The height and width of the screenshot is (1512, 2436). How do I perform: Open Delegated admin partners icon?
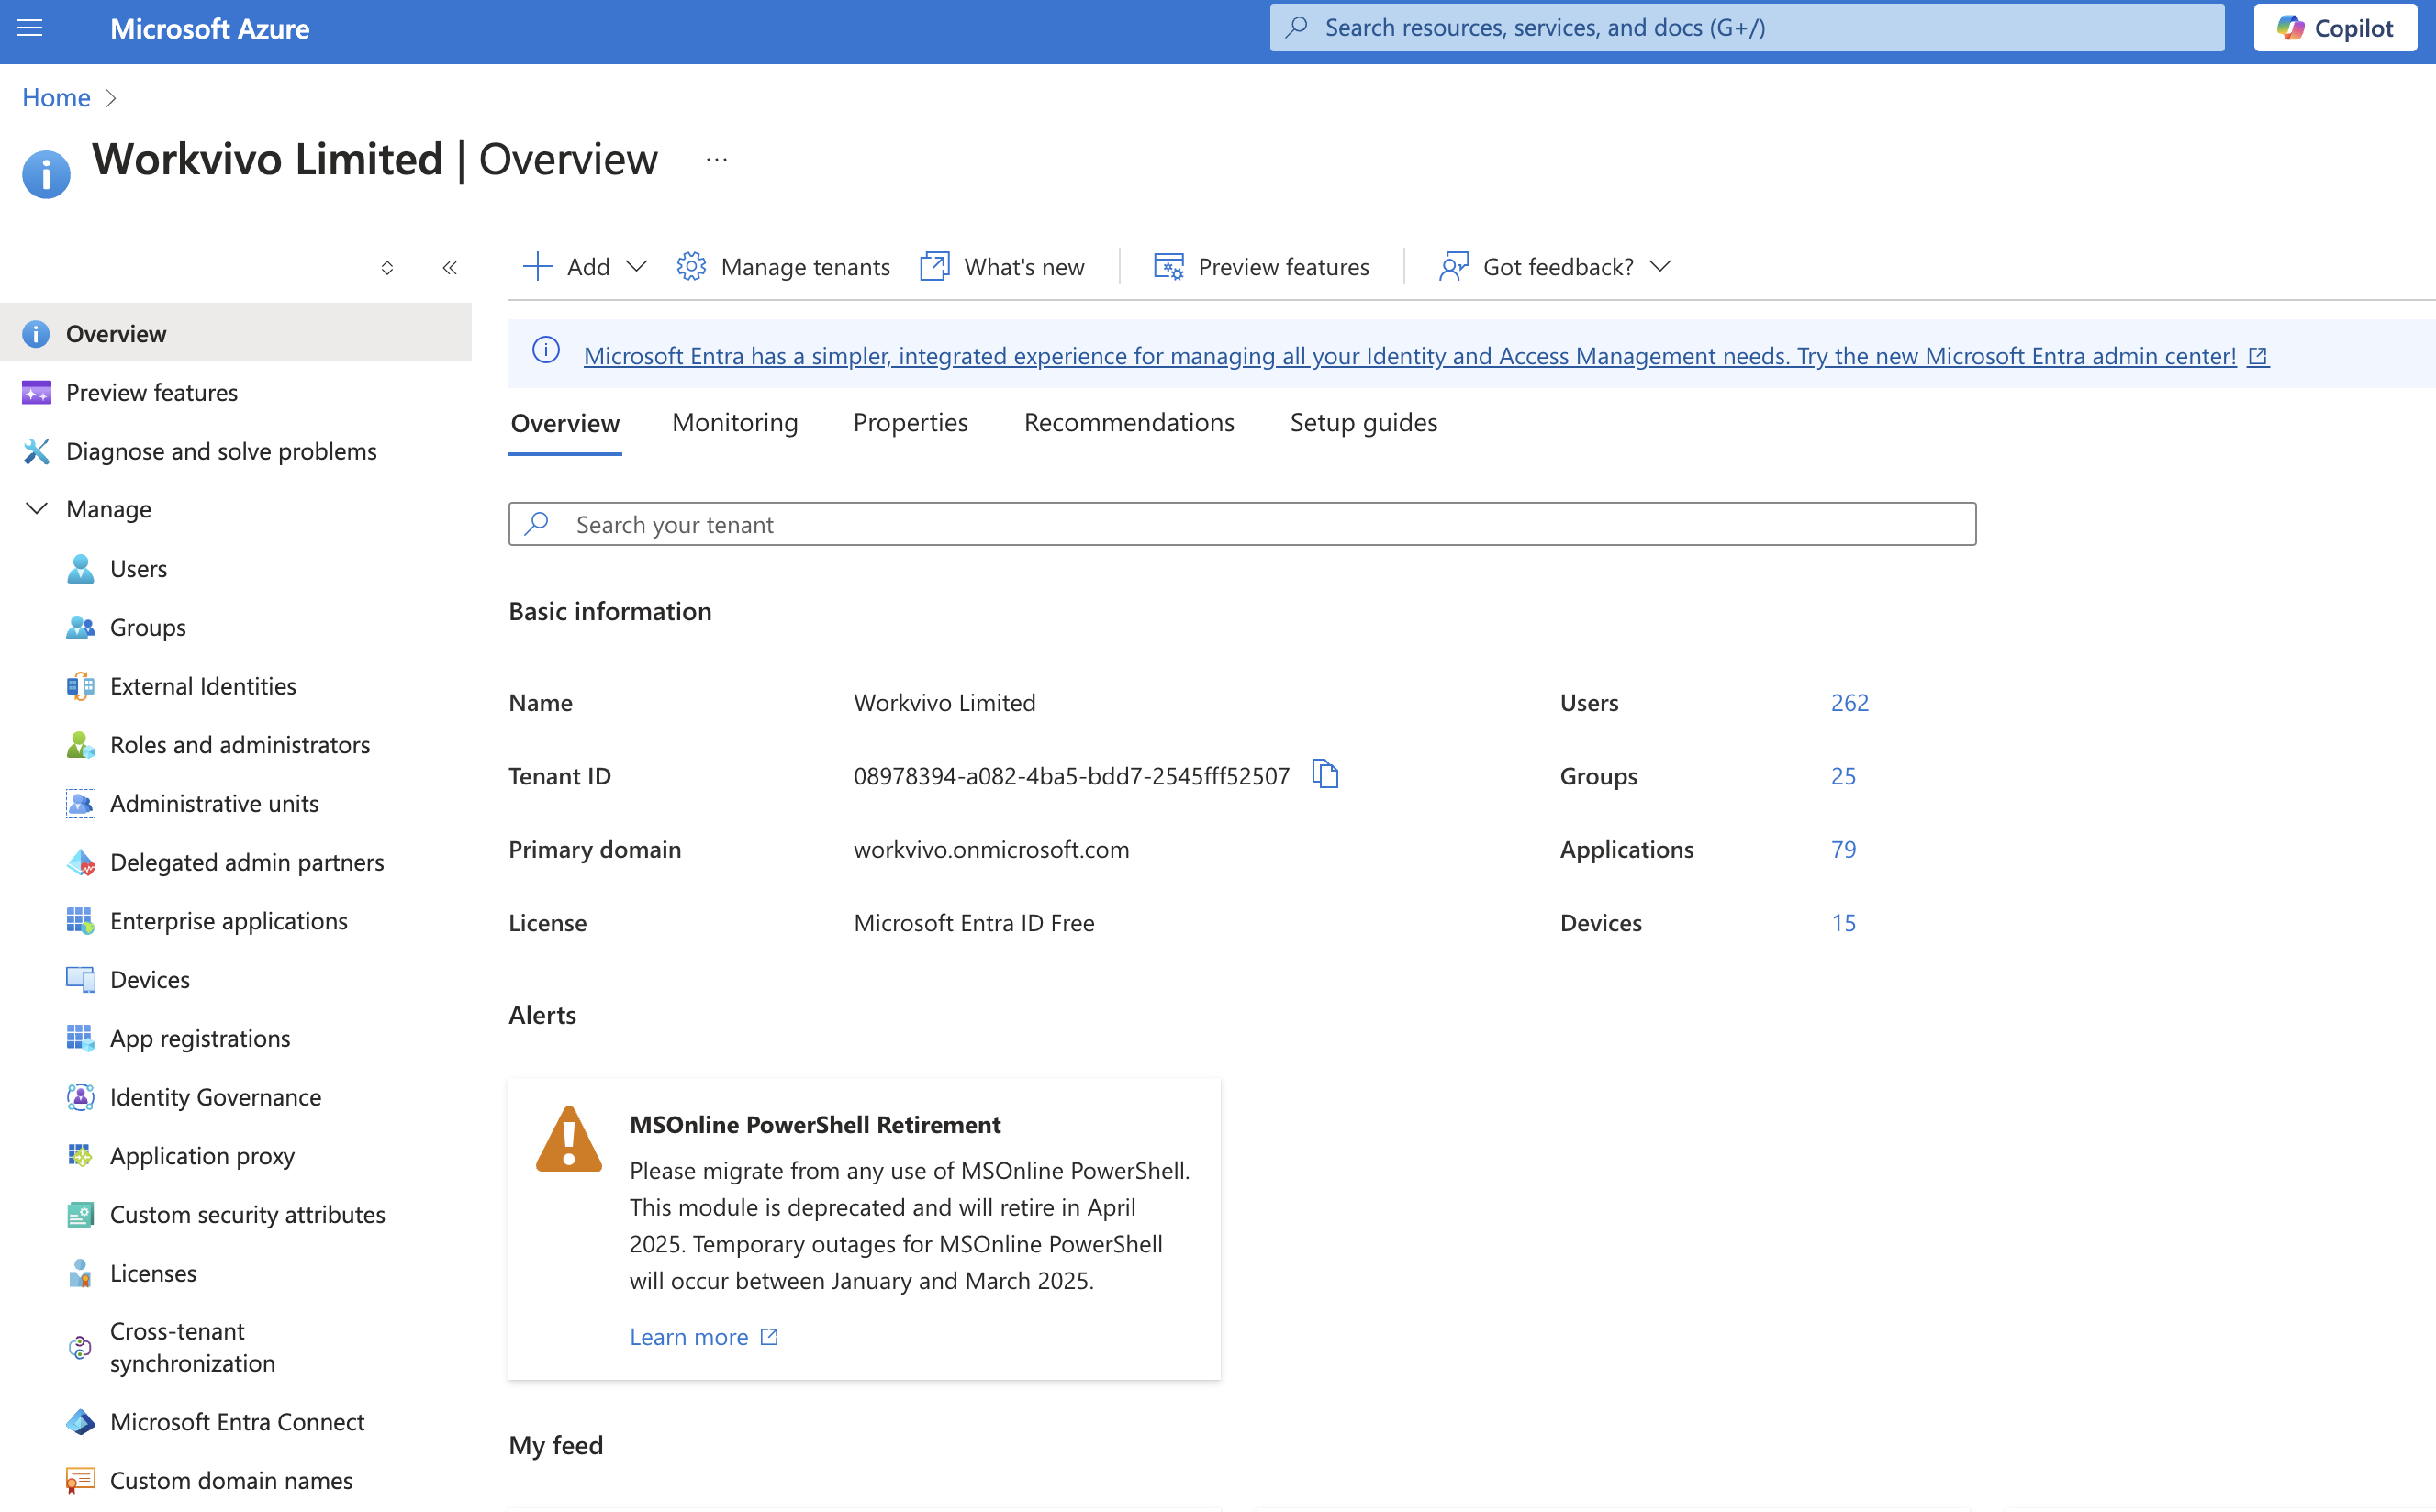pyautogui.click(x=80, y=862)
